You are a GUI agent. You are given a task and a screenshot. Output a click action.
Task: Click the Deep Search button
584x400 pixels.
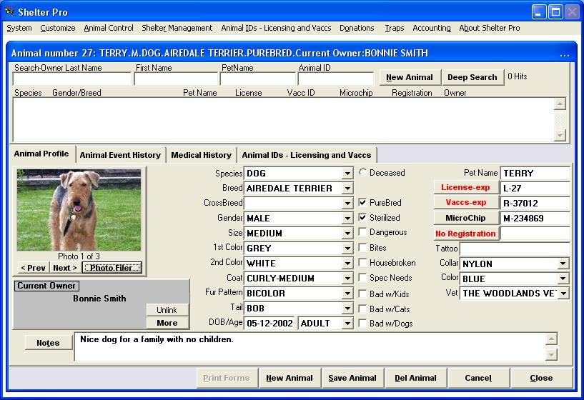(472, 77)
